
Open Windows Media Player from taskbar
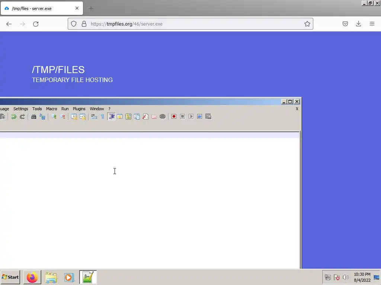coord(69,277)
